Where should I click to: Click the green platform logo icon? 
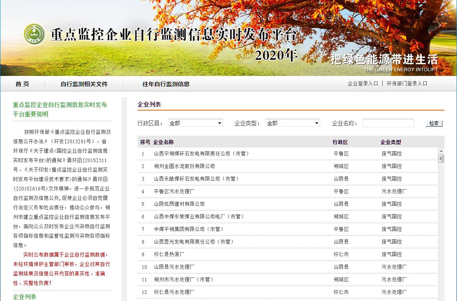(35, 35)
